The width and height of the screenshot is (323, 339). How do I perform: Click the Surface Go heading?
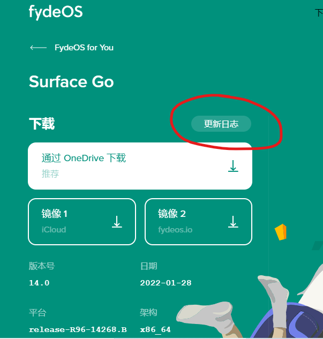(x=71, y=82)
